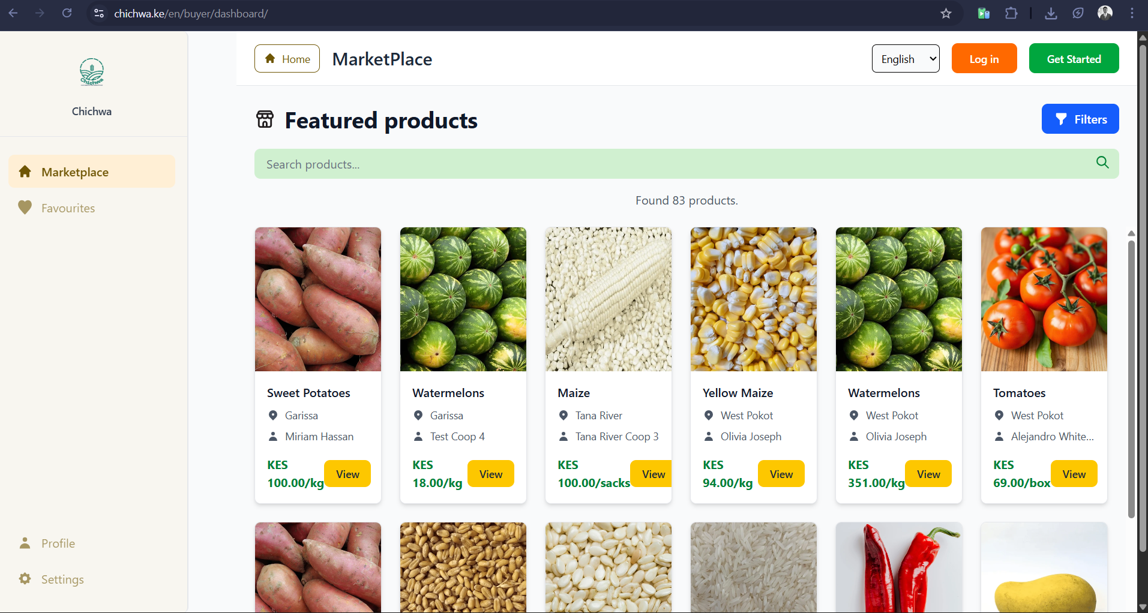The height and width of the screenshot is (613, 1148).
Task: Click the Chichwa logo in sidebar
Action: [x=92, y=73]
